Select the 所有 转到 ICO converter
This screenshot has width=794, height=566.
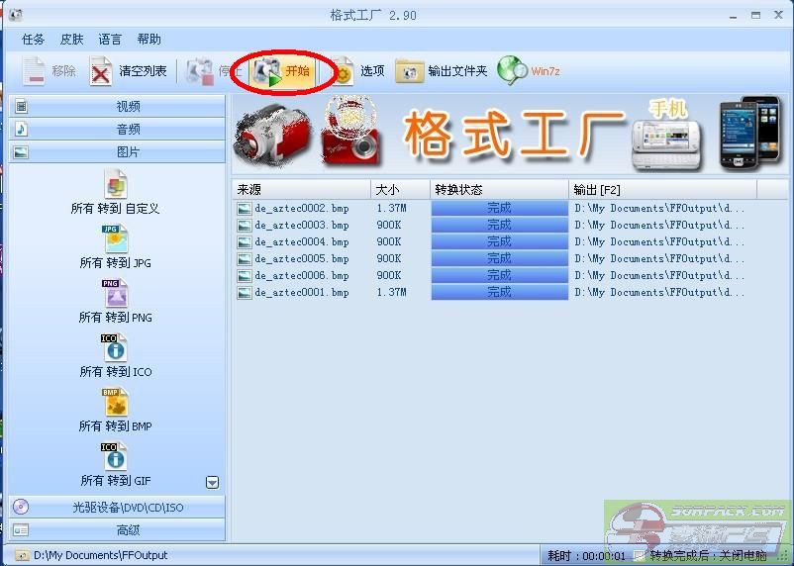tap(115, 356)
